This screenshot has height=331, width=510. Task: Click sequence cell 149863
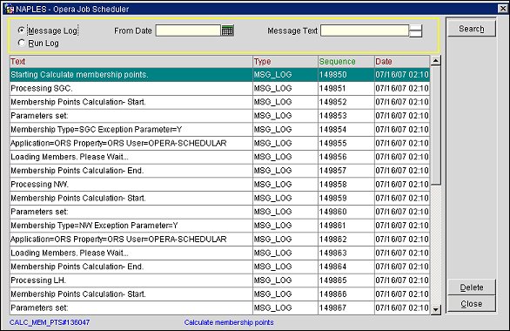(346, 253)
